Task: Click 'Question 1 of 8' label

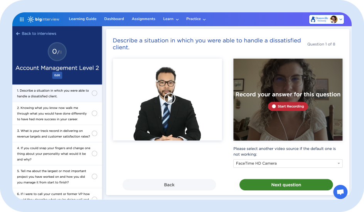Action: 321,44
